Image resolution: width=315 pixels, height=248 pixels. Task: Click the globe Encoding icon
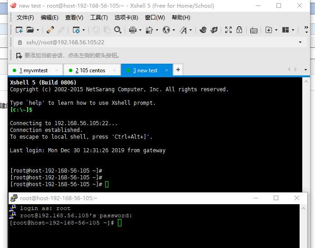coord(166,30)
